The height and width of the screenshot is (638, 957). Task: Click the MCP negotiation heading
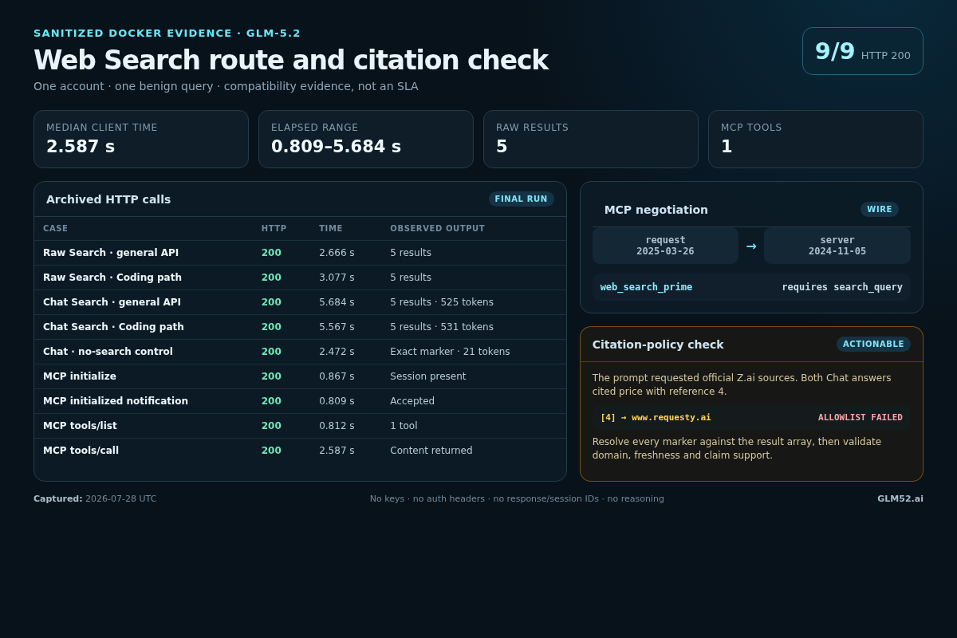coord(656,210)
